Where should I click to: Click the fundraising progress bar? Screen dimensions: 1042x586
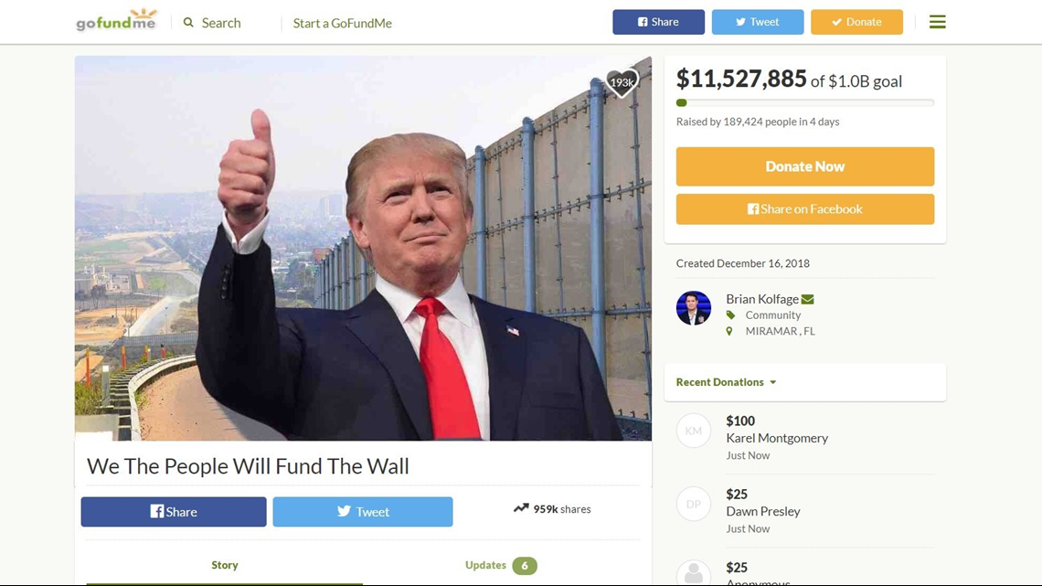(804, 103)
